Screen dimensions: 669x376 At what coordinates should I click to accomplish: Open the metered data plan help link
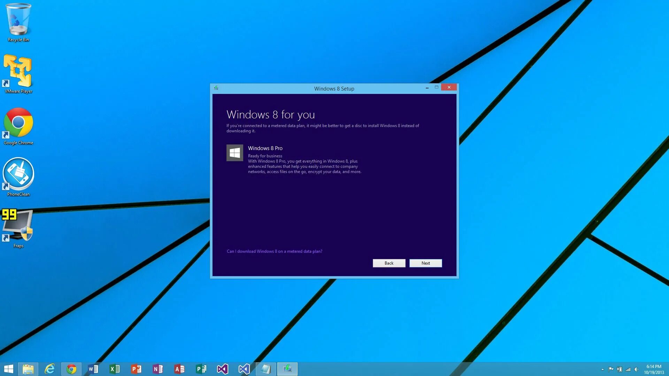pyautogui.click(x=274, y=251)
